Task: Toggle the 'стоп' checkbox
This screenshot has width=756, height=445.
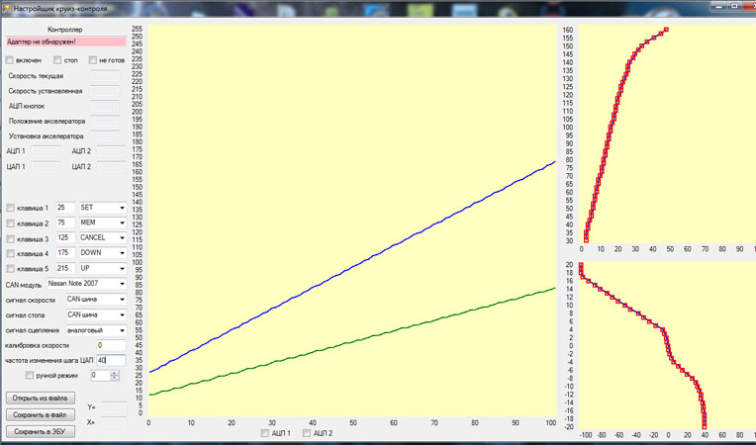Action: [x=58, y=61]
